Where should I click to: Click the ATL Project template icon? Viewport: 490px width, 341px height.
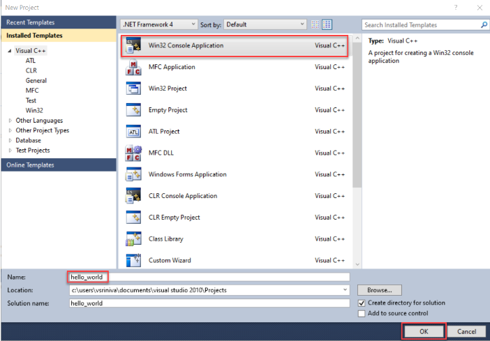(133, 132)
